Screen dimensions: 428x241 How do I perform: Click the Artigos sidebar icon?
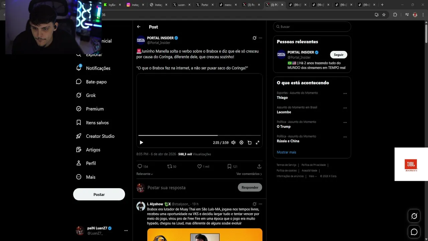pyautogui.click(x=79, y=150)
